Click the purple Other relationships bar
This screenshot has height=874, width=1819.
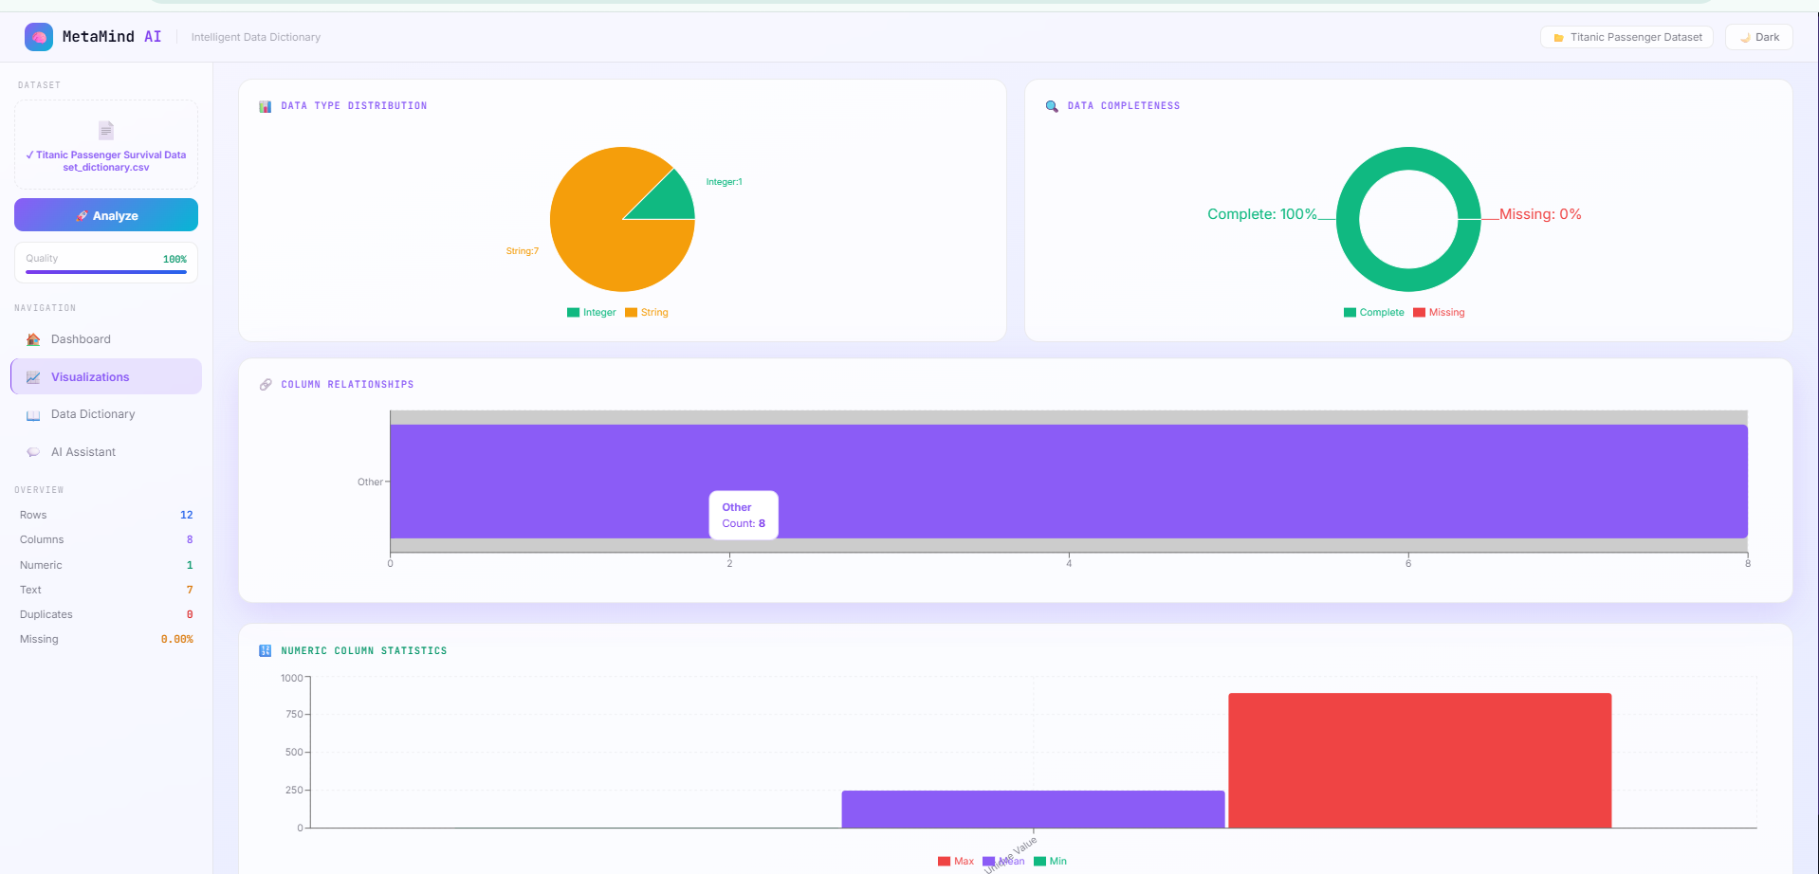pyautogui.click(x=1069, y=482)
